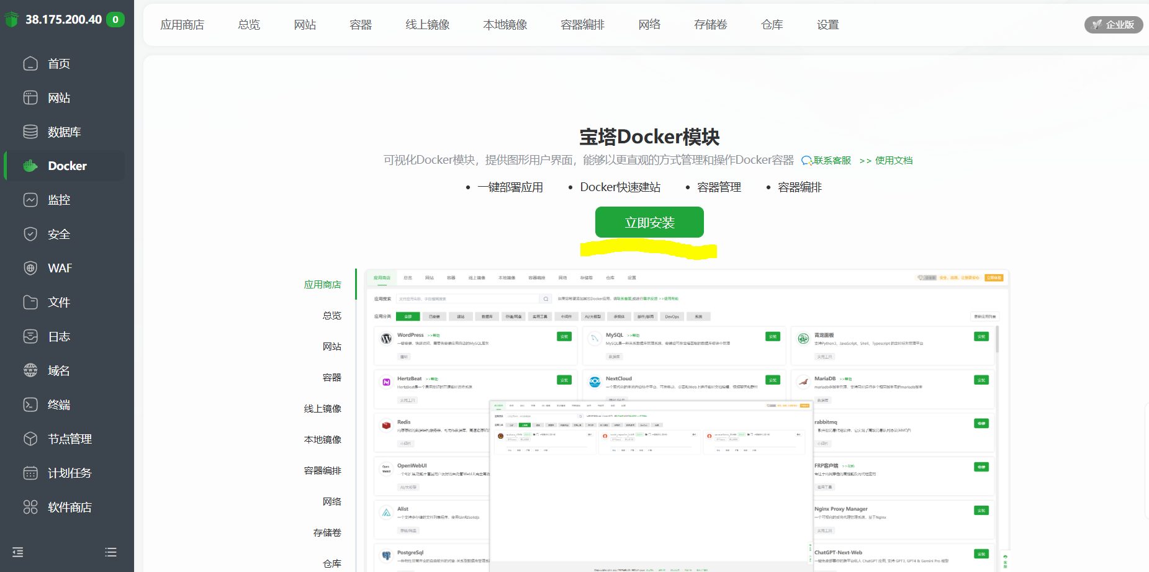
Task: Open the 线上镜像 tab in top navigation
Action: pos(427,25)
